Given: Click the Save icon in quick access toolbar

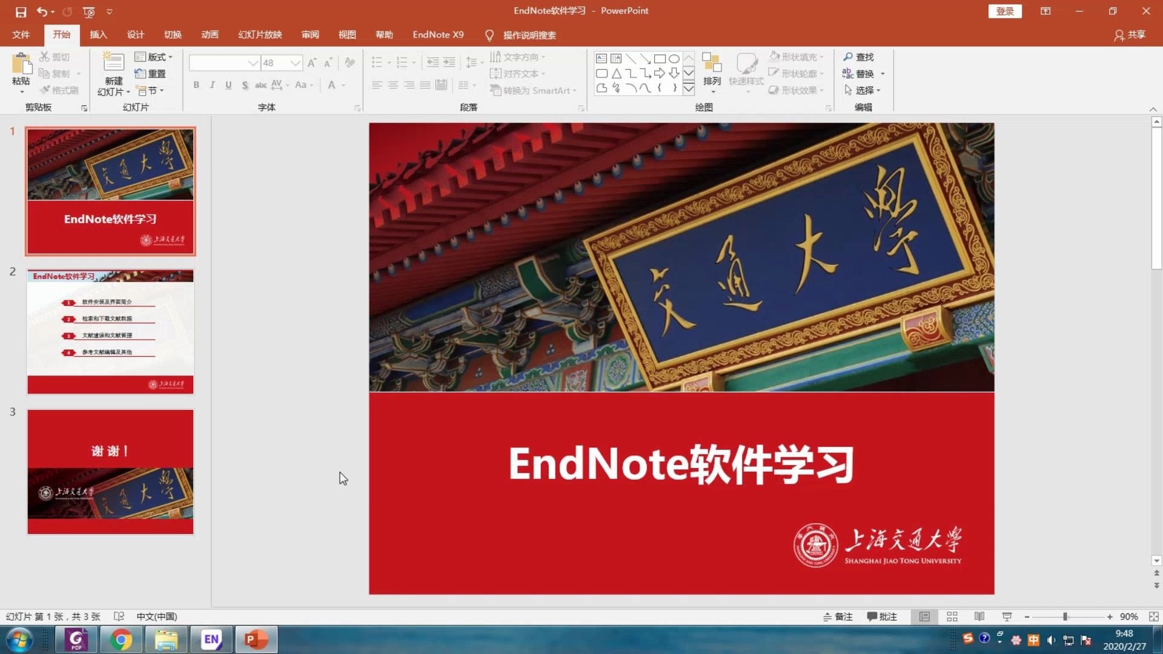Looking at the screenshot, I should coord(21,12).
